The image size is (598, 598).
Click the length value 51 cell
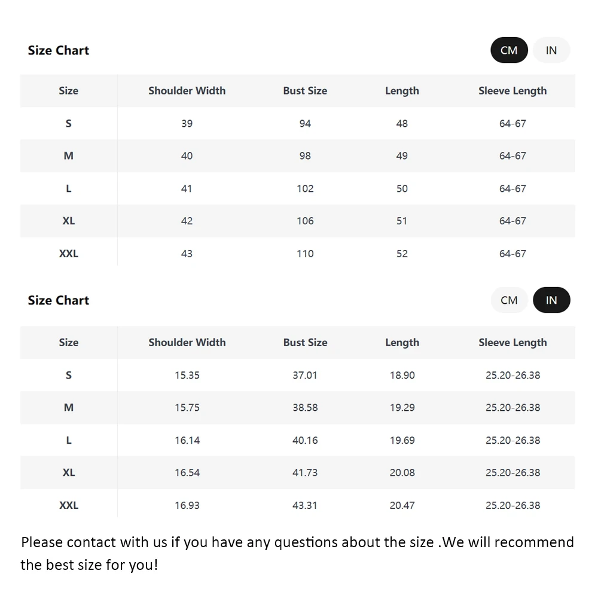tap(402, 221)
